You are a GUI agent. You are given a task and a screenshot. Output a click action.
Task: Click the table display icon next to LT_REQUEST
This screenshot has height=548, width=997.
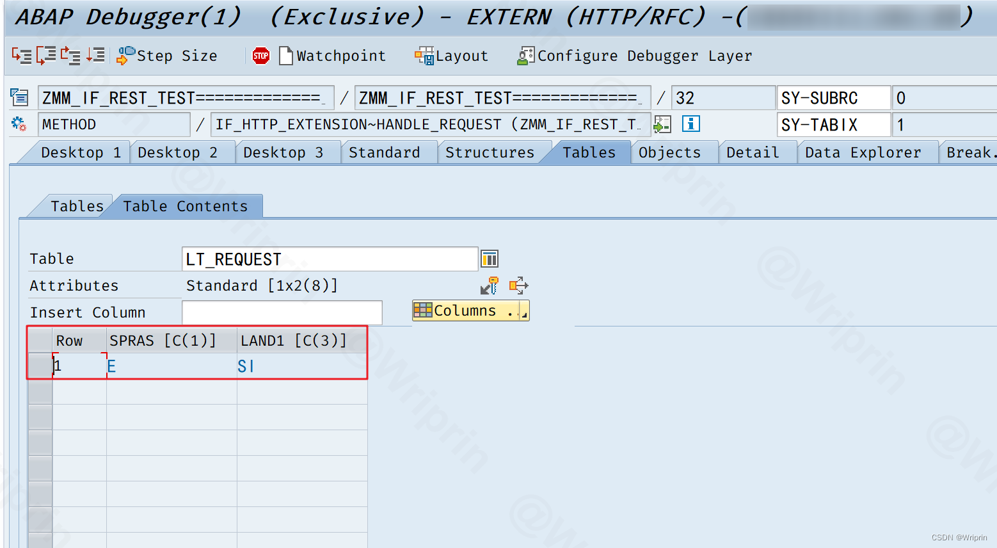[489, 258]
